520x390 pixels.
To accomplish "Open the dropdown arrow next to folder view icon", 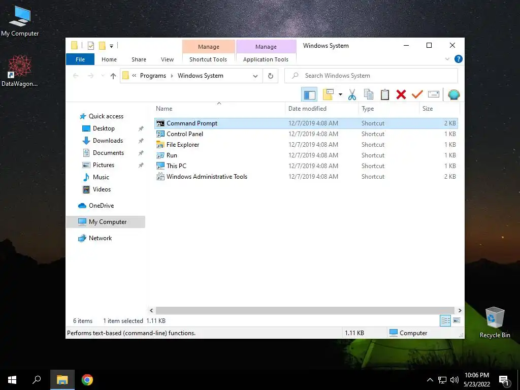I will click(x=340, y=95).
